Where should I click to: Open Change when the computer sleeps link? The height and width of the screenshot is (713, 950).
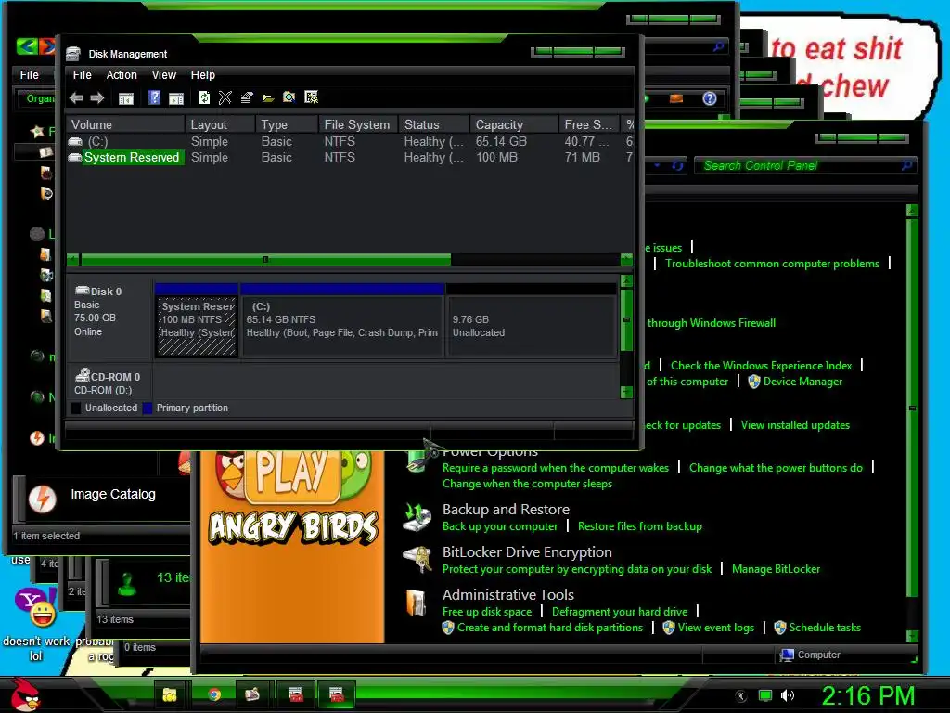527,484
